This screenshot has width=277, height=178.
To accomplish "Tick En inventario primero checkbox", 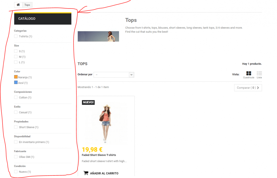I will (x=16, y=142).
